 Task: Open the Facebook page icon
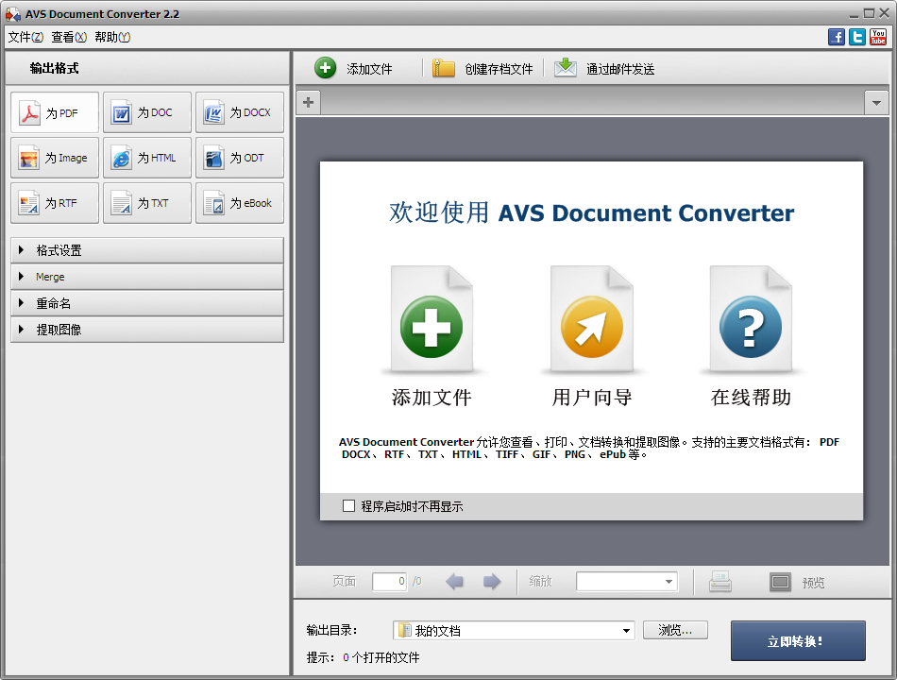[837, 37]
